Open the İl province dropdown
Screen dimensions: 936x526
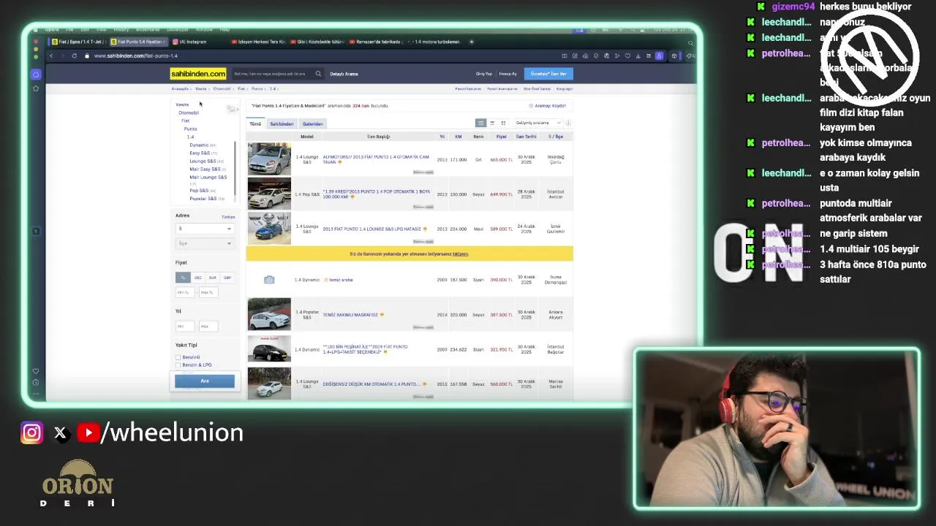coord(204,229)
